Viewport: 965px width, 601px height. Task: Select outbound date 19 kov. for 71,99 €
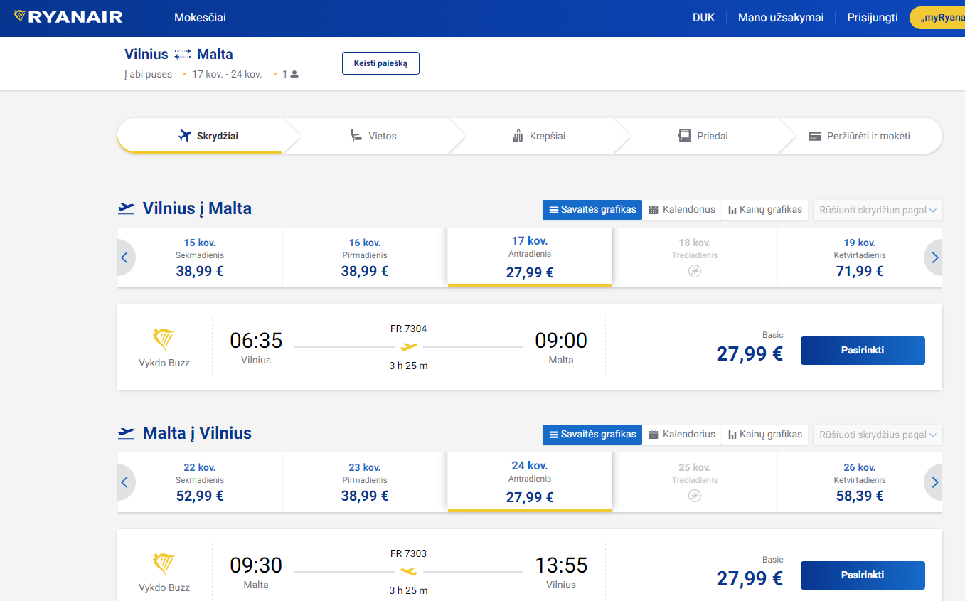click(859, 257)
